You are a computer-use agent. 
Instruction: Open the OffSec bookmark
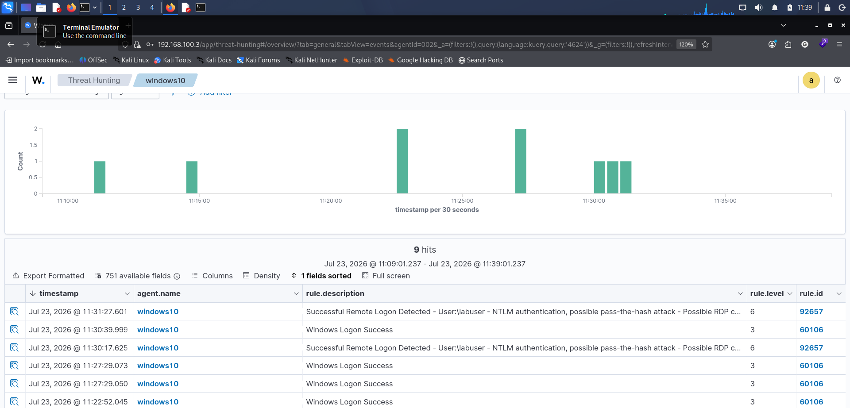click(93, 60)
